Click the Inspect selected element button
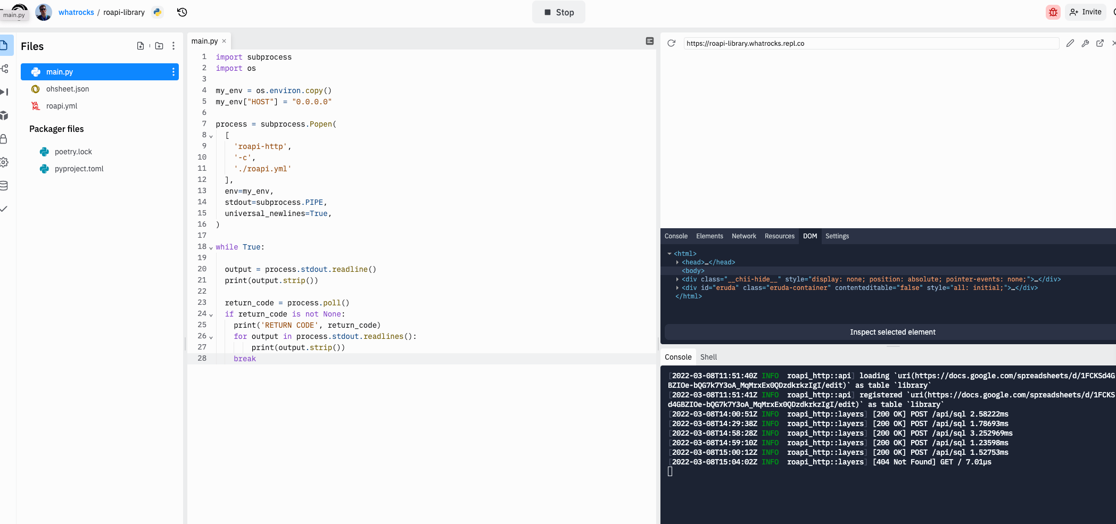 click(x=892, y=332)
